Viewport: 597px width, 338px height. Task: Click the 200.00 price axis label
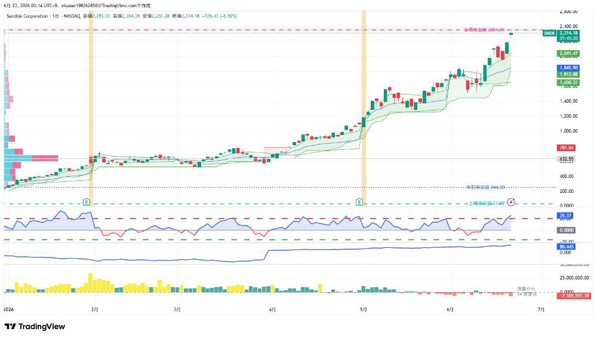pos(568,191)
